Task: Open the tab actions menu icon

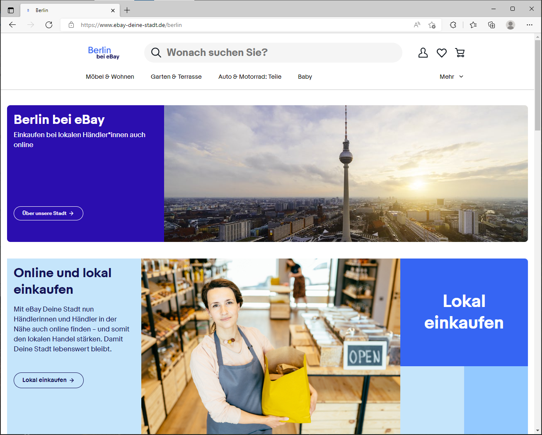Action: pyautogui.click(x=11, y=10)
